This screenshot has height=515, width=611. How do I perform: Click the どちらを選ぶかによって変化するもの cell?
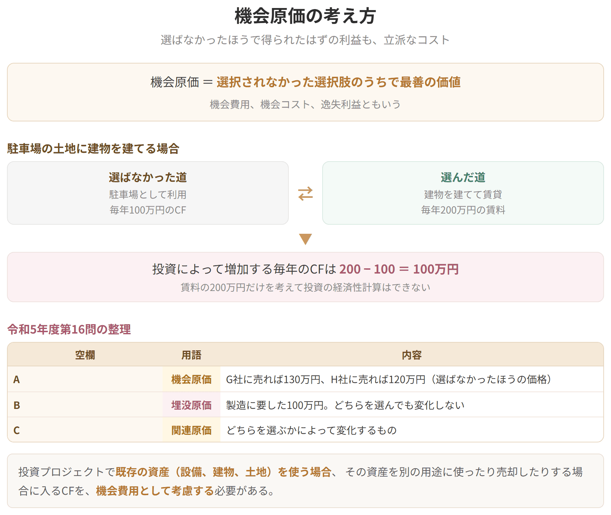click(412, 430)
